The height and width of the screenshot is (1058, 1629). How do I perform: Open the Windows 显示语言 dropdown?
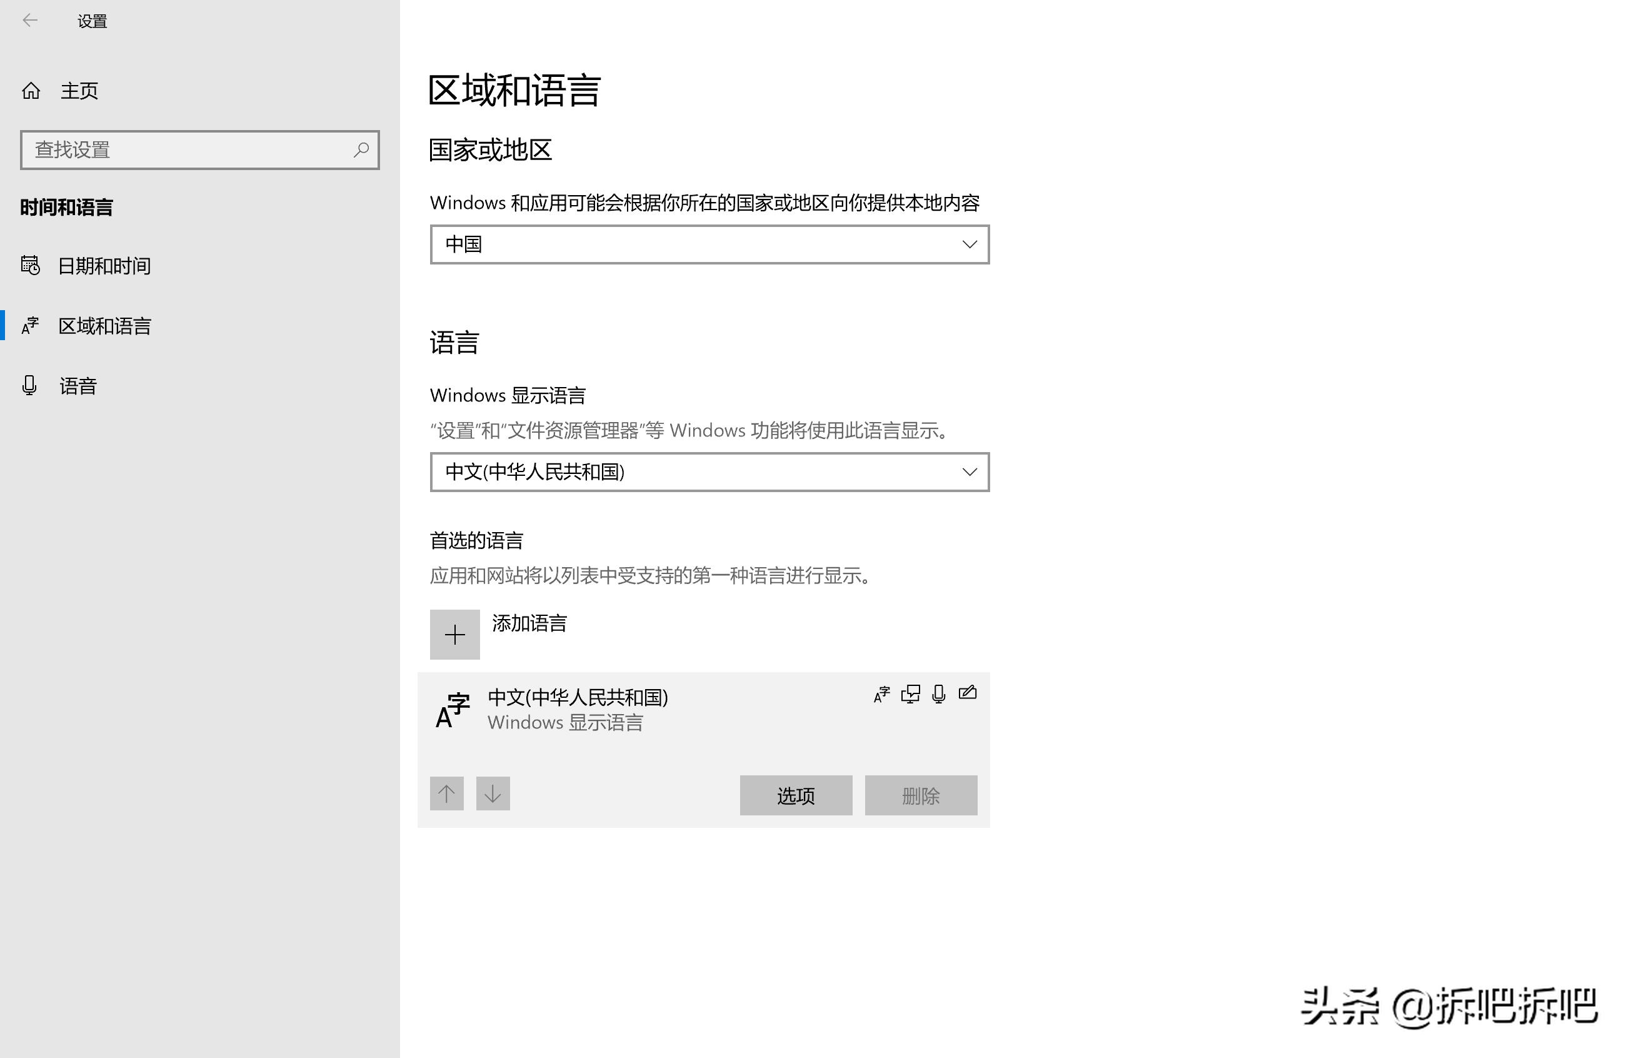click(x=709, y=472)
